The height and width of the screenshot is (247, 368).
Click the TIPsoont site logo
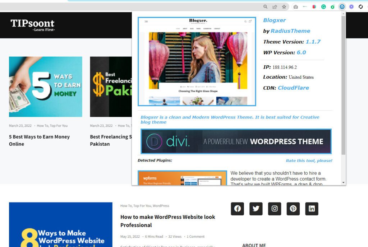coord(32,25)
